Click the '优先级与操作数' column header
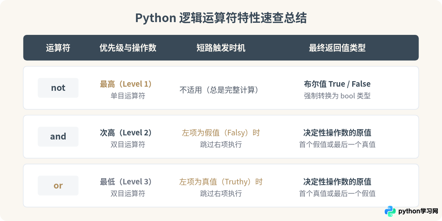Viewport: 442px width, 221px height. [x=128, y=48]
